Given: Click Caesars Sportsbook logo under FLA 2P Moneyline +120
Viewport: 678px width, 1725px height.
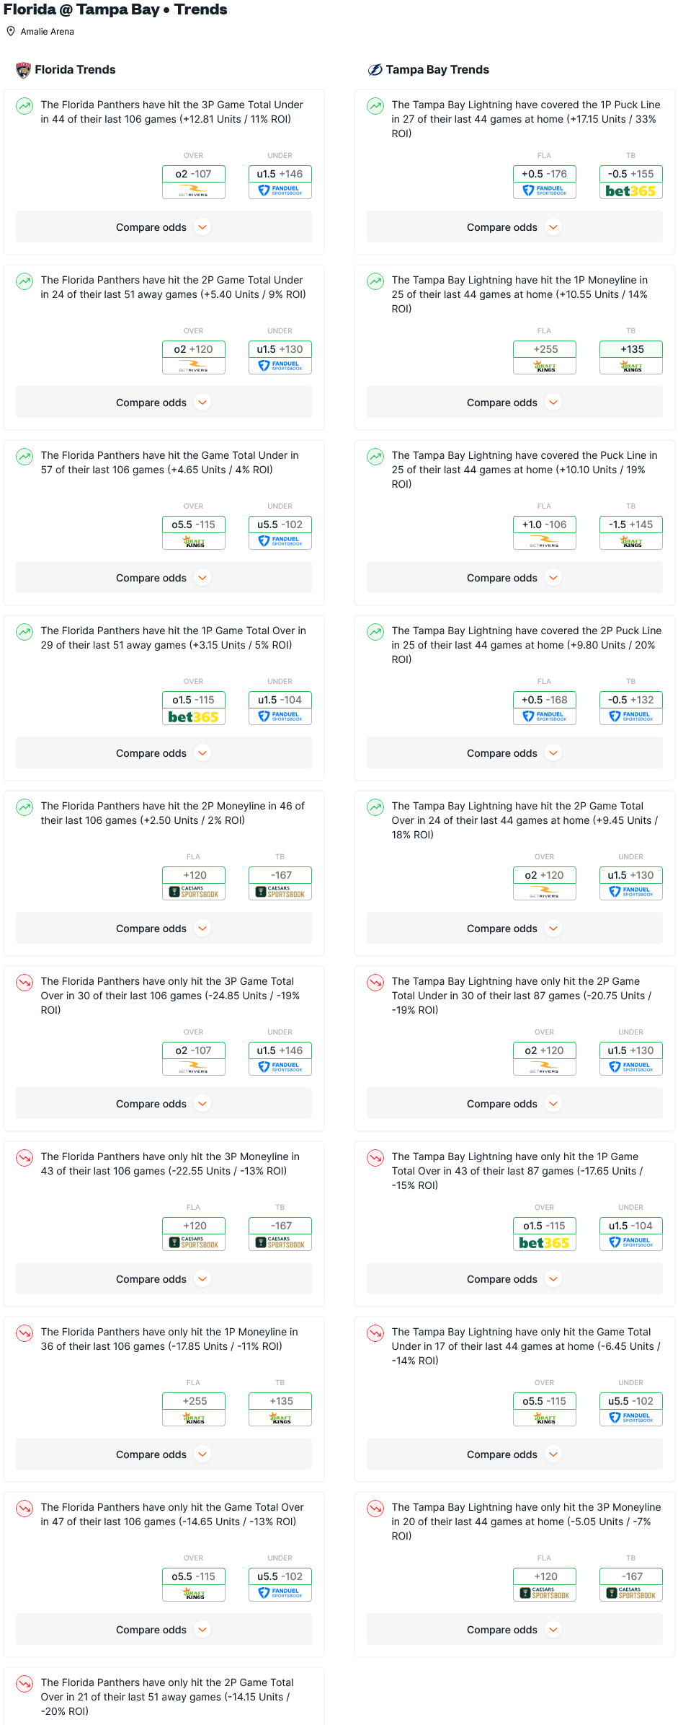Looking at the screenshot, I should pyautogui.click(x=194, y=892).
